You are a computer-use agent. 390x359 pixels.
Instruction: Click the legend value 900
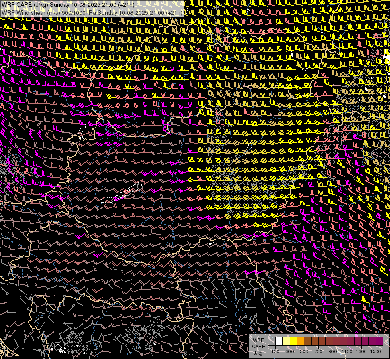point(333,351)
